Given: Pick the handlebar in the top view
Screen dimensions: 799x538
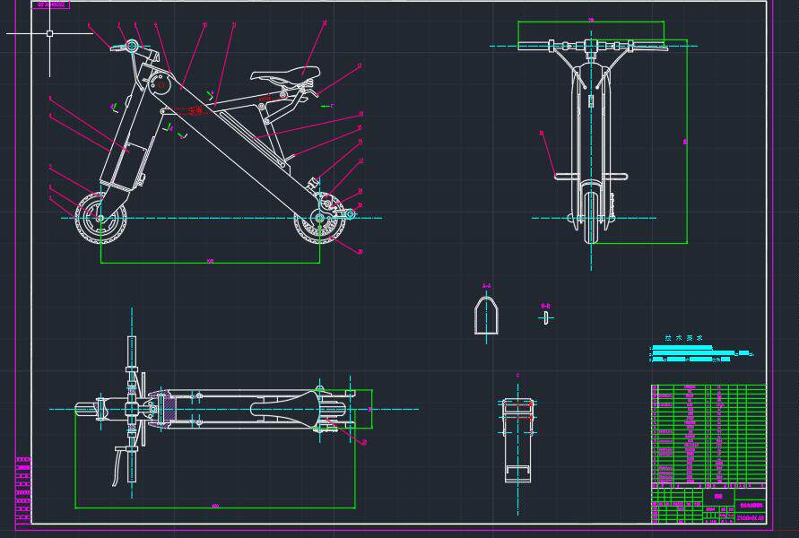Looking at the screenshot, I should pyautogui.click(x=132, y=409).
